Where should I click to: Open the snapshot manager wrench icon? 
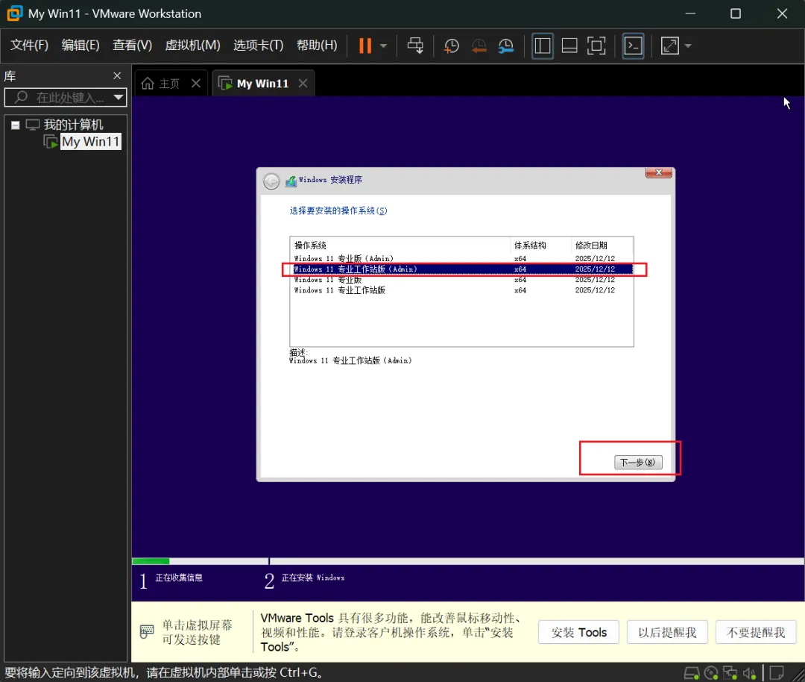pos(505,46)
